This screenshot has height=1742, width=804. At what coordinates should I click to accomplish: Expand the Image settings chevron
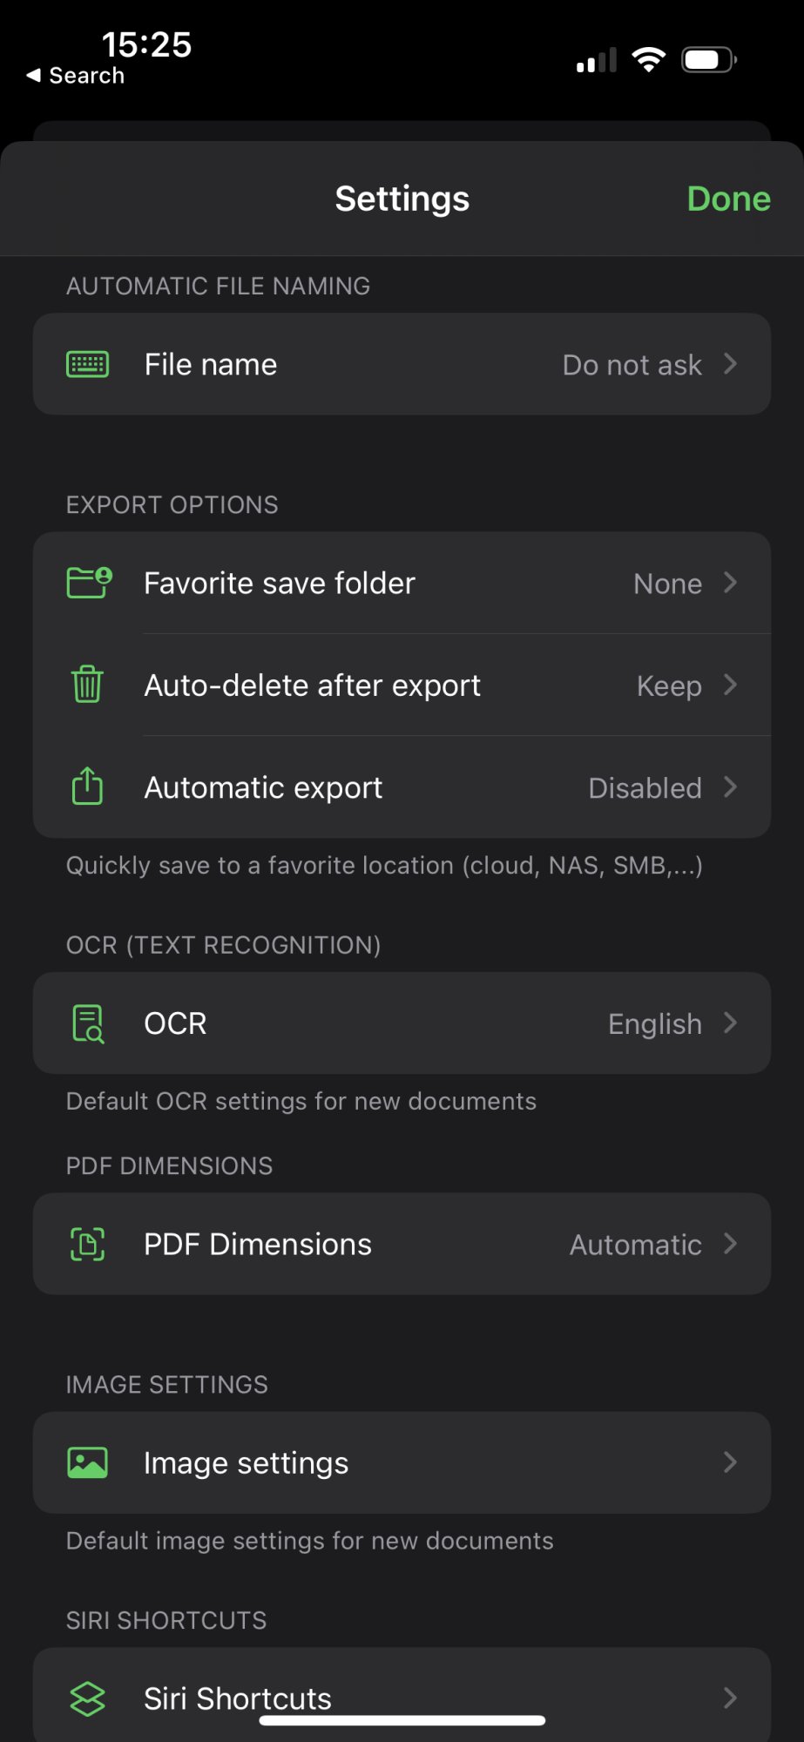[x=730, y=1462]
